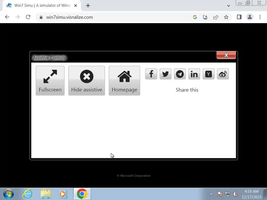Share via the Telegram icon
Image resolution: width=267 pixels, height=200 pixels.
point(180,74)
